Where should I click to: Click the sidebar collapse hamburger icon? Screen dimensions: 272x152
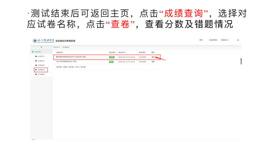tap(41, 47)
